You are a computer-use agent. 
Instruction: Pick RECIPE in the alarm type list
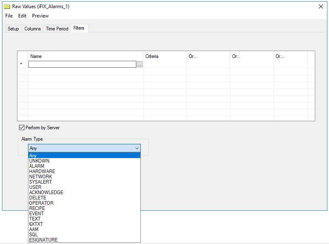click(x=84, y=208)
